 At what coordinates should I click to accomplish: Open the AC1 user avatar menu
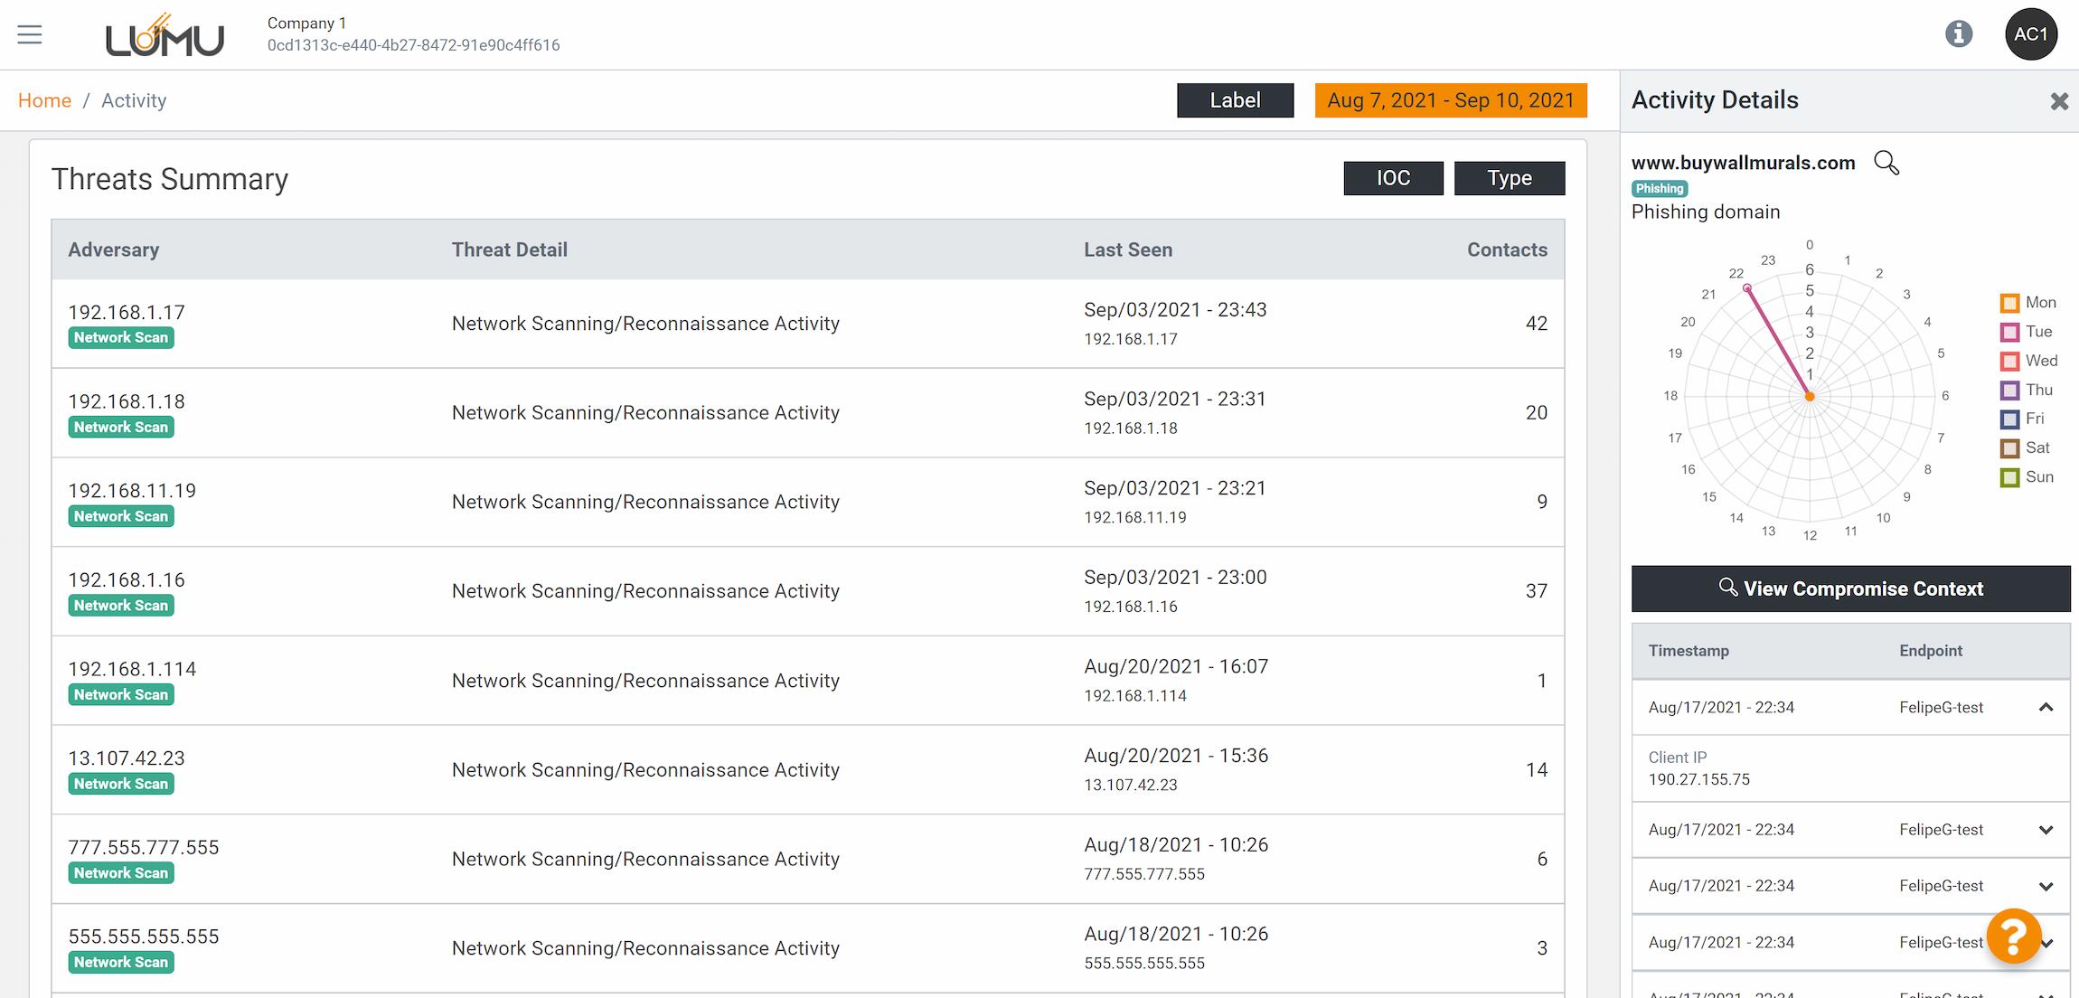tap(2030, 34)
